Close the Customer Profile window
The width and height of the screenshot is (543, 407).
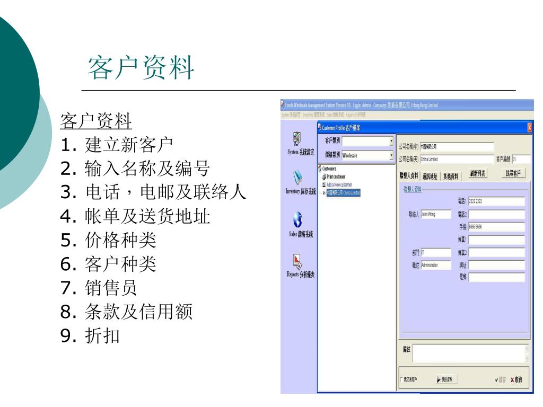(529, 128)
